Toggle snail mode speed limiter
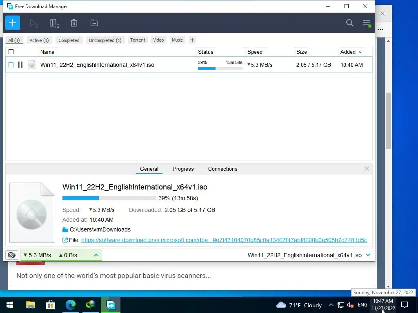This screenshot has height=313, width=418. (x=12, y=255)
